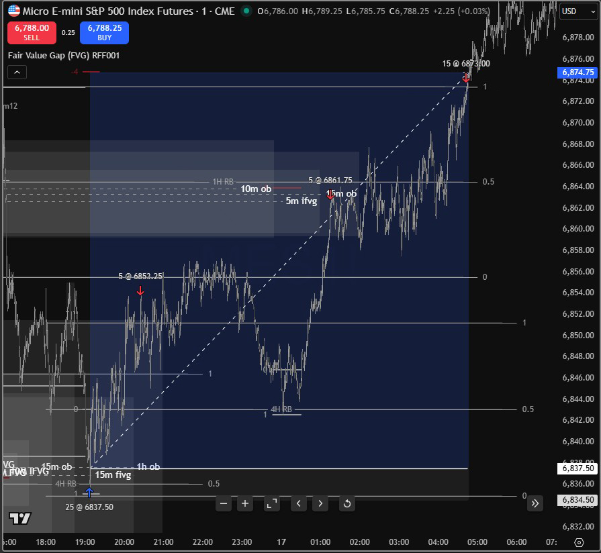The image size is (601, 553).
Task: Select the blue buy arrow at 6837.50
Action: (89, 492)
